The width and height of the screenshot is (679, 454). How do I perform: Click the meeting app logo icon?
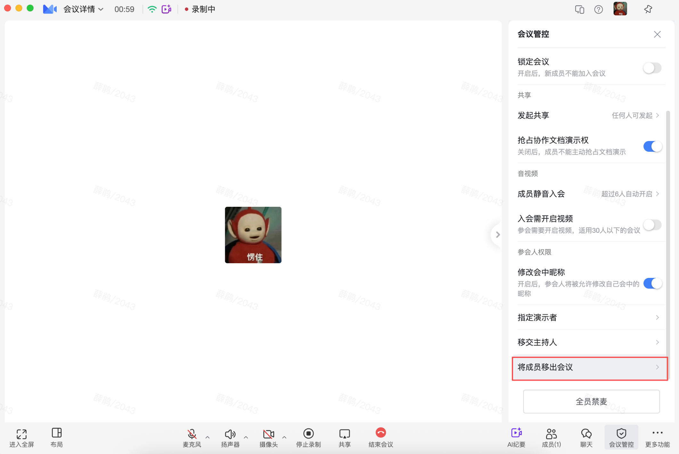tap(50, 9)
